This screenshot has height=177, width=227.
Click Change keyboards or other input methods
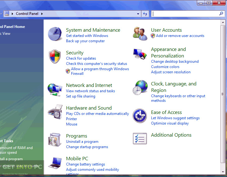pyautogui.click(x=178, y=98)
